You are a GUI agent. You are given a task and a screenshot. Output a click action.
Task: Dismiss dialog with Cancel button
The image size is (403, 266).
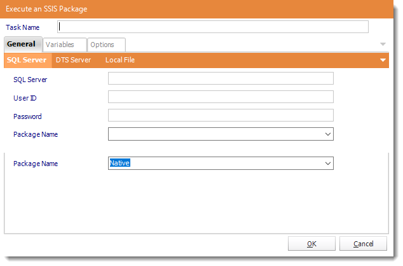pyautogui.click(x=363, y=244)
